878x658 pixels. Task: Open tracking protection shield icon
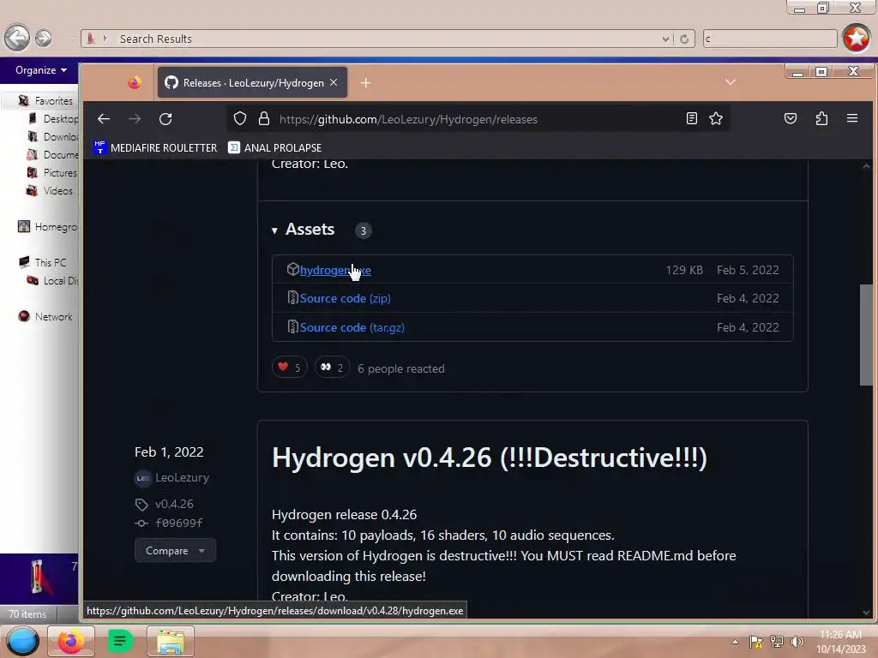240,118
